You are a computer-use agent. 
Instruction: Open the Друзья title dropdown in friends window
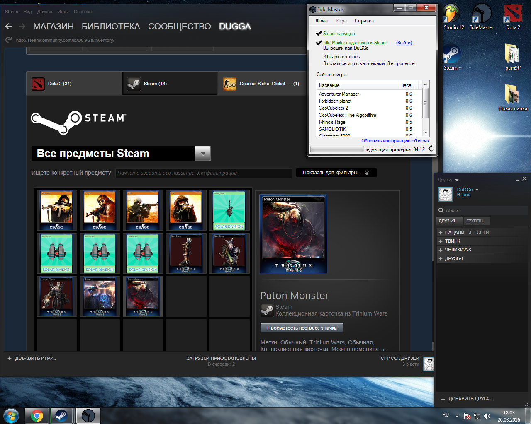point(457,180)
